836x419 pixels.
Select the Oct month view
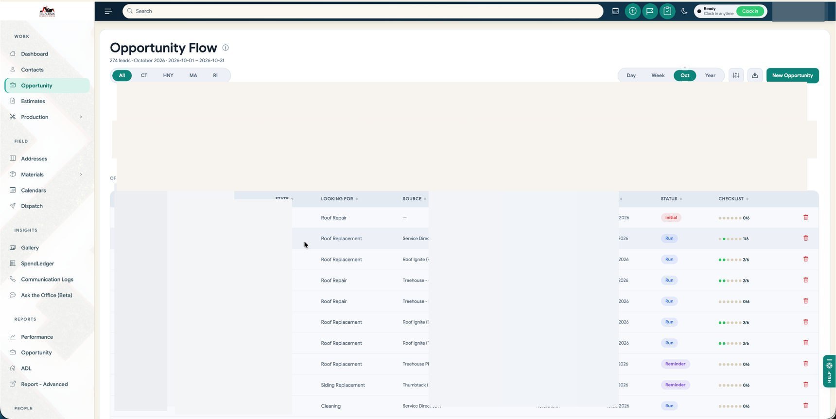tap(685, 75)
